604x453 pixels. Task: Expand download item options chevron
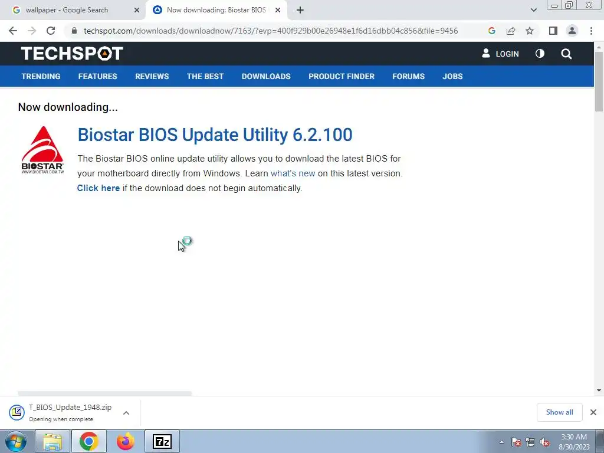pyautogui.click(x=126, y=412)
